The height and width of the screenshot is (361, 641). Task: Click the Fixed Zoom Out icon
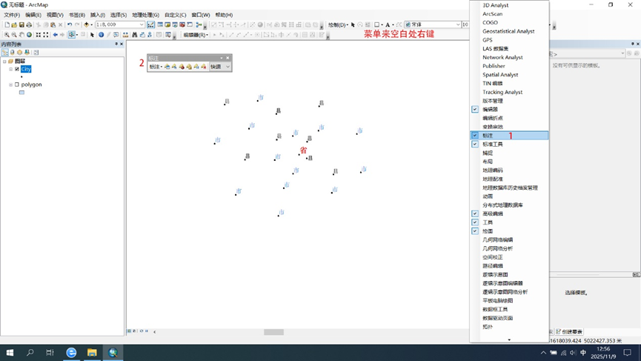[x=46, y=35]
